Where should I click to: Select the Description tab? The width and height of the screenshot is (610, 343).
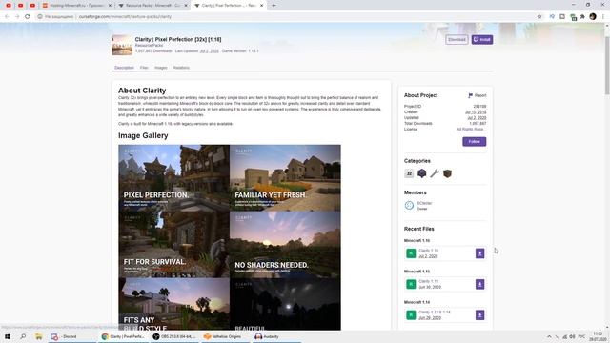tap(124, 68)
